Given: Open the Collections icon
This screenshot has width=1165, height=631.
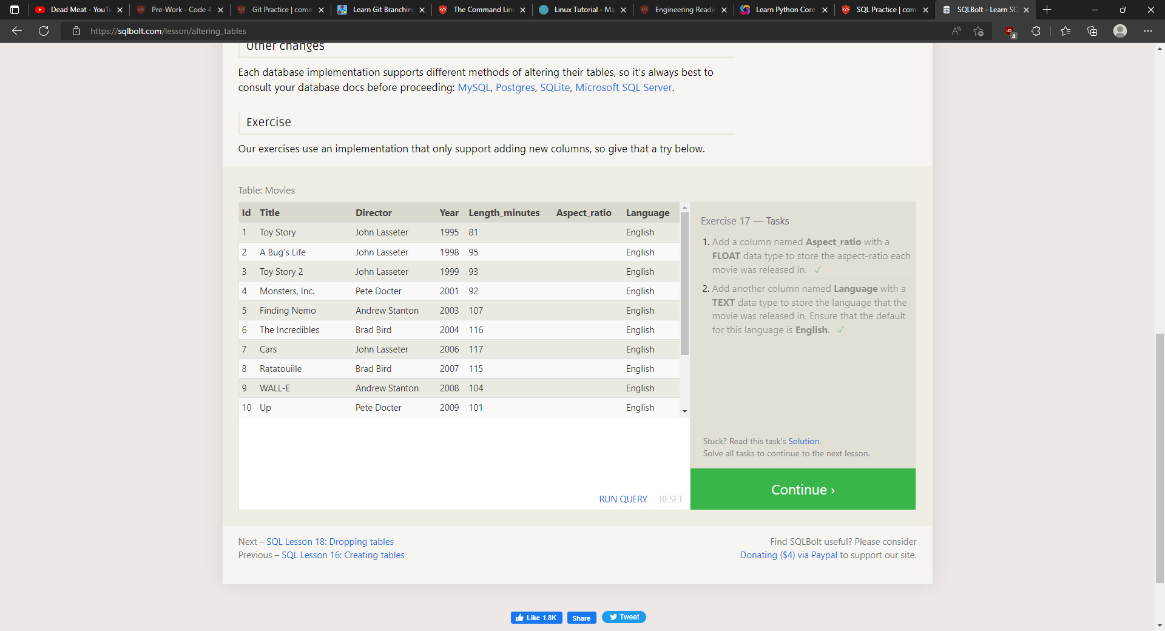Looking at the screenshot, I should click(1092, 31).
